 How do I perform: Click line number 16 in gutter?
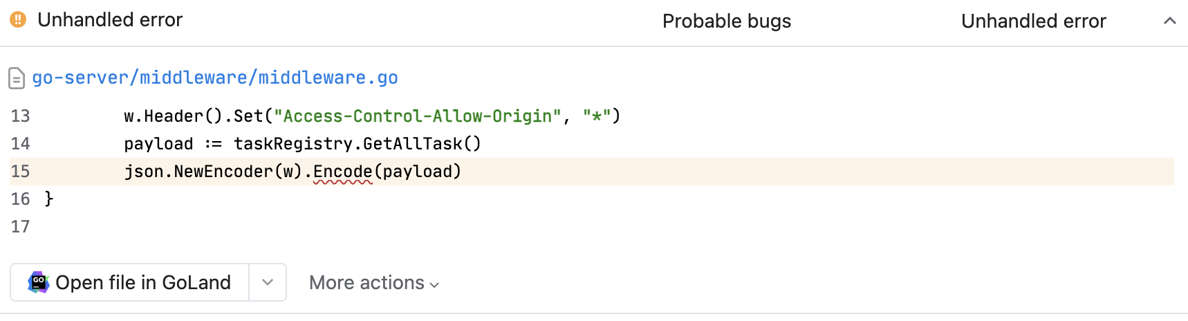(20, 199)
